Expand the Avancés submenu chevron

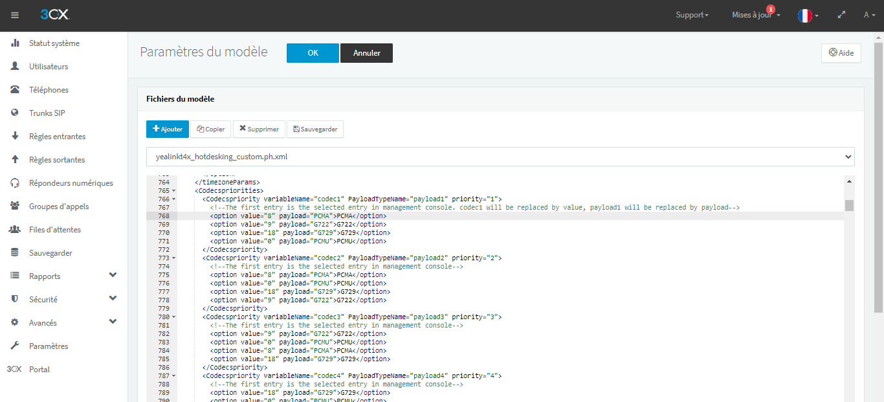tap(113, 322)
